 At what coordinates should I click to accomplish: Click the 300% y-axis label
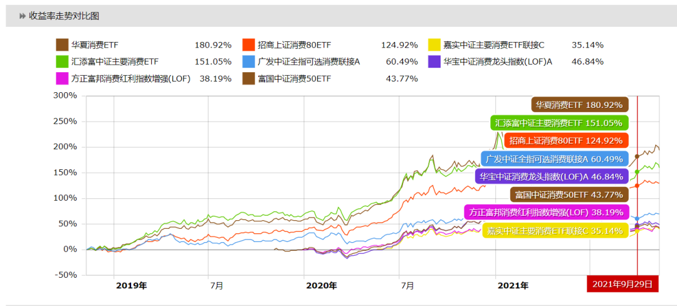point(65,96)
